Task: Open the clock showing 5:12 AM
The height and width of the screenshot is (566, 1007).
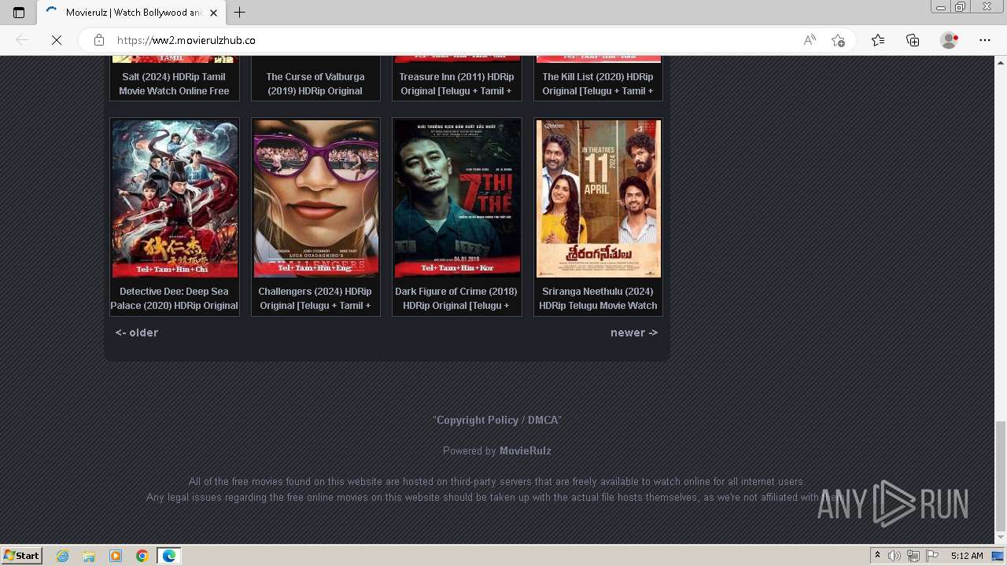Action: [967, 556]
